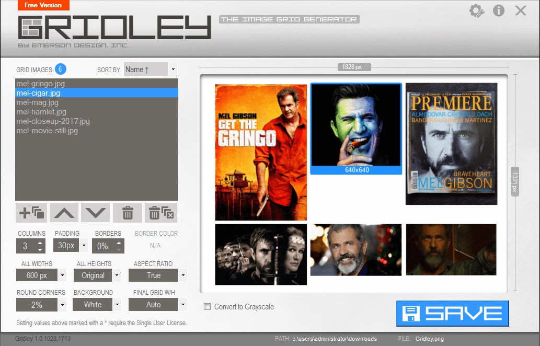
Task: Click the dark movie-still thumbnail
Action: (452, 250)
